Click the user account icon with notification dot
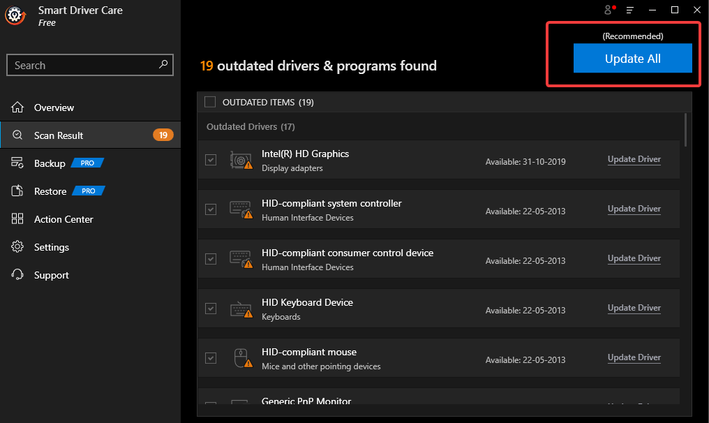 coord(606,10)
